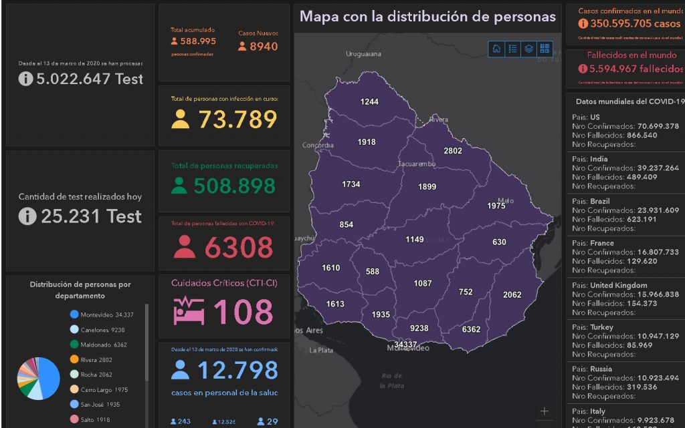Select Montevideo 34.337 legend entry
This screenshot has width=685, height=428.
click(x=102, y=314)
